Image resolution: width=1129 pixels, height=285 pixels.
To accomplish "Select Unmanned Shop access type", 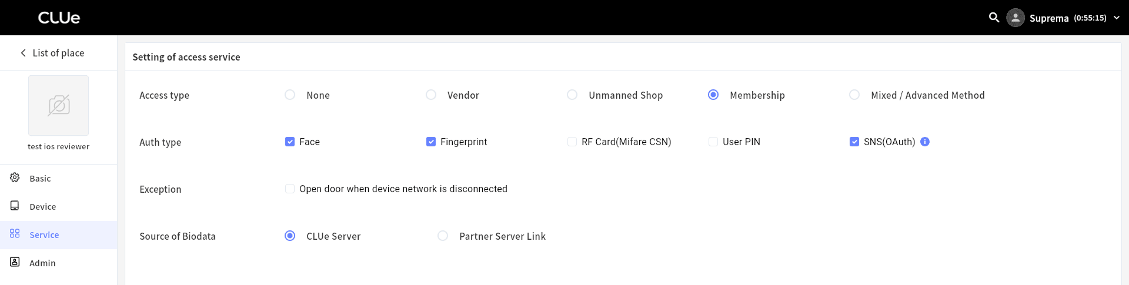I will coord(572,95).
